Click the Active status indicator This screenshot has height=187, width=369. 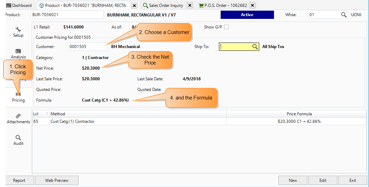click(x=247, y=15)
